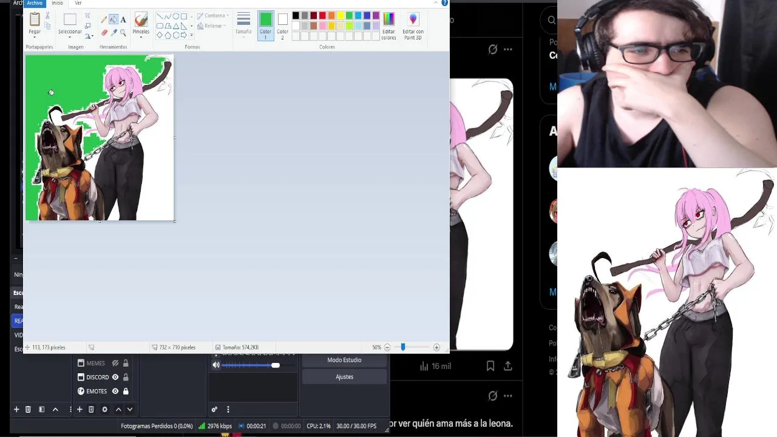Move source up in OBS sources list
Viewport: 777px width, 437px height.
118,410
